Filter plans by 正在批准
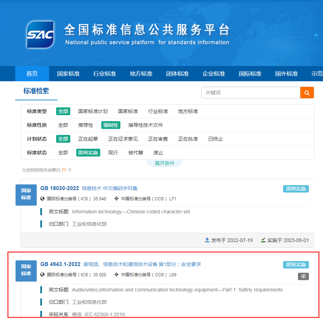Screen dimensions: 323x319 click(x=188, y=139)
